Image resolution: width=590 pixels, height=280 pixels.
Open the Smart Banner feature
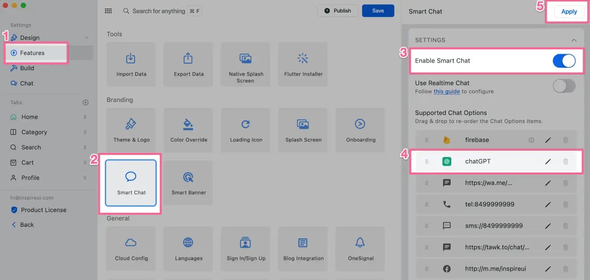(189, 183)
